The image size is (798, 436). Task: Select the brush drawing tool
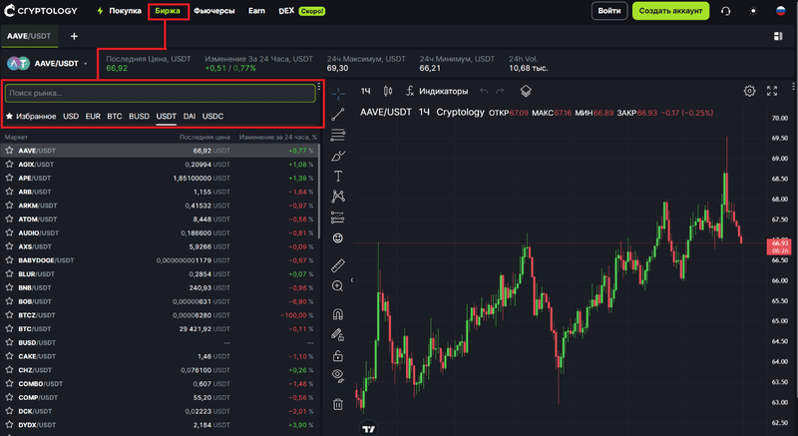(338, 156)
